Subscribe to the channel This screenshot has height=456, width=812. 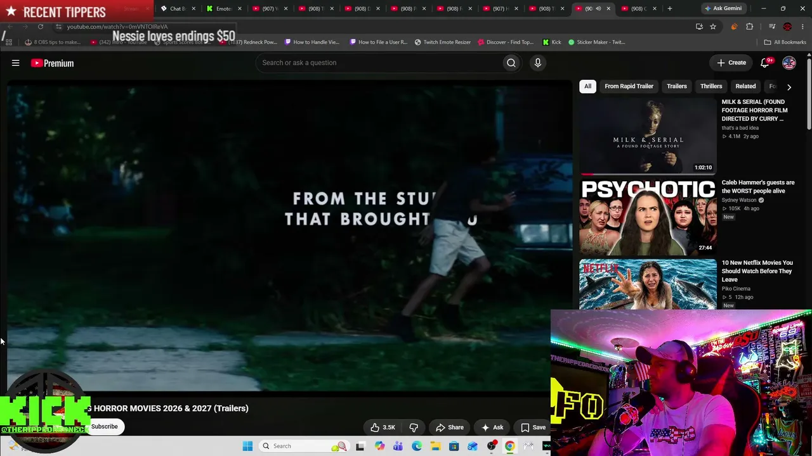click(105, 427)
